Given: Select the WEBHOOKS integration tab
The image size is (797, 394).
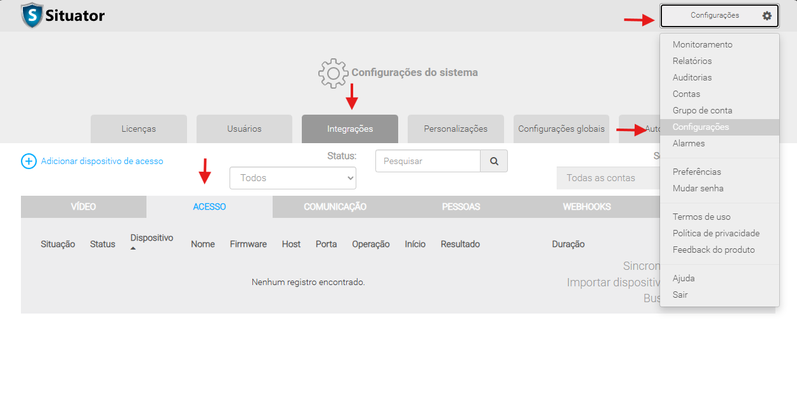Looking at the screenshot, I should 586,207.
